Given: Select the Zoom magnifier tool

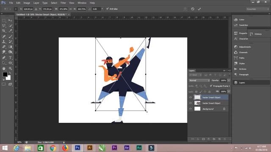Looking at the screenshot, I should click(x=10, y=68).
